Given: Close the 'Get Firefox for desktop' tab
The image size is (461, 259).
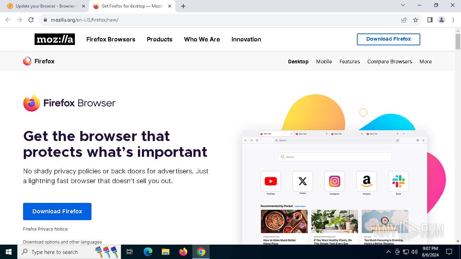Looking at the screenshot, I should (170, 6).
